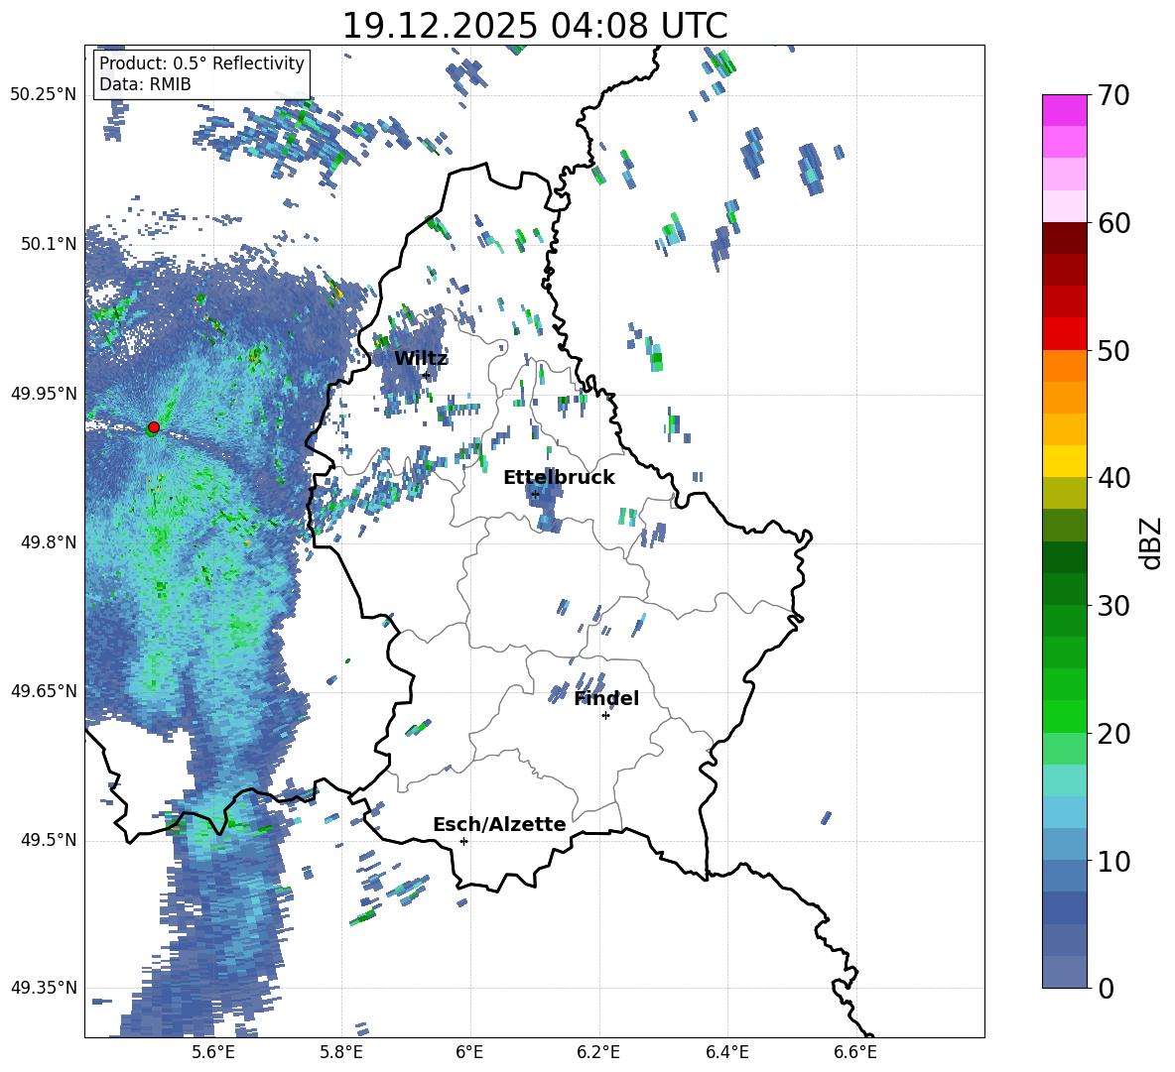The width and height of the screenshot is (1175, 1072).
Task: Click the red radar site marker
Action: point(154,426)
